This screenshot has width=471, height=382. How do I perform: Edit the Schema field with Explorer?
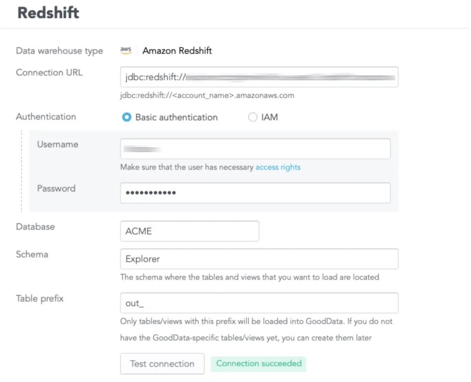[259, 259]
